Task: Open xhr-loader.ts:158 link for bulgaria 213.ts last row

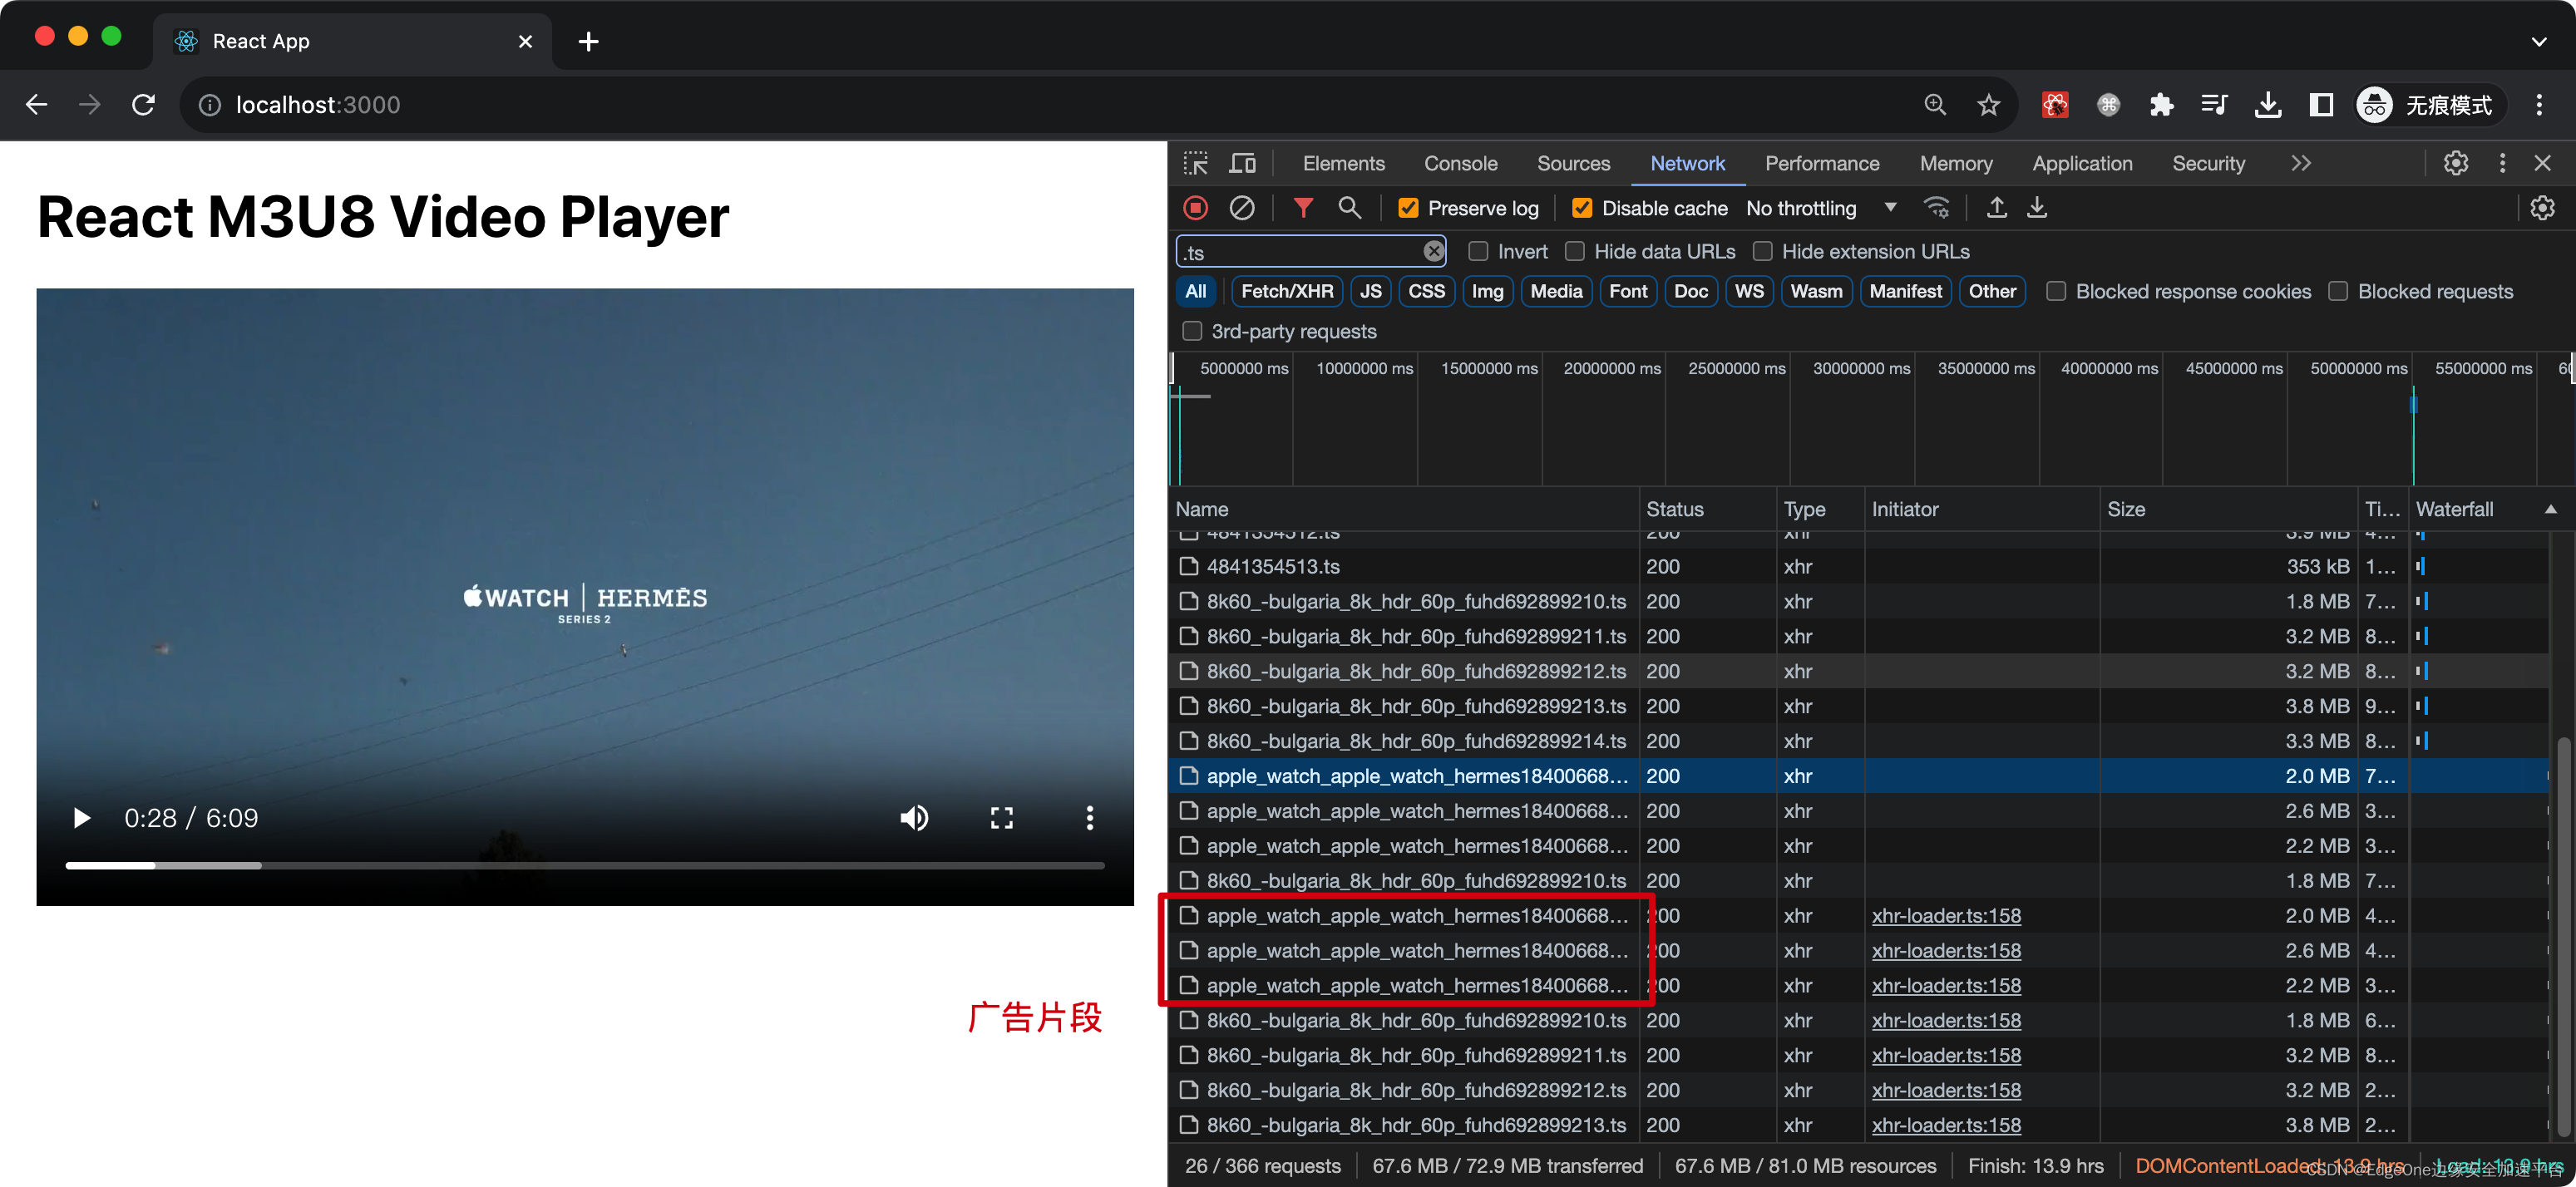Action: [x=1945, y=1125]
